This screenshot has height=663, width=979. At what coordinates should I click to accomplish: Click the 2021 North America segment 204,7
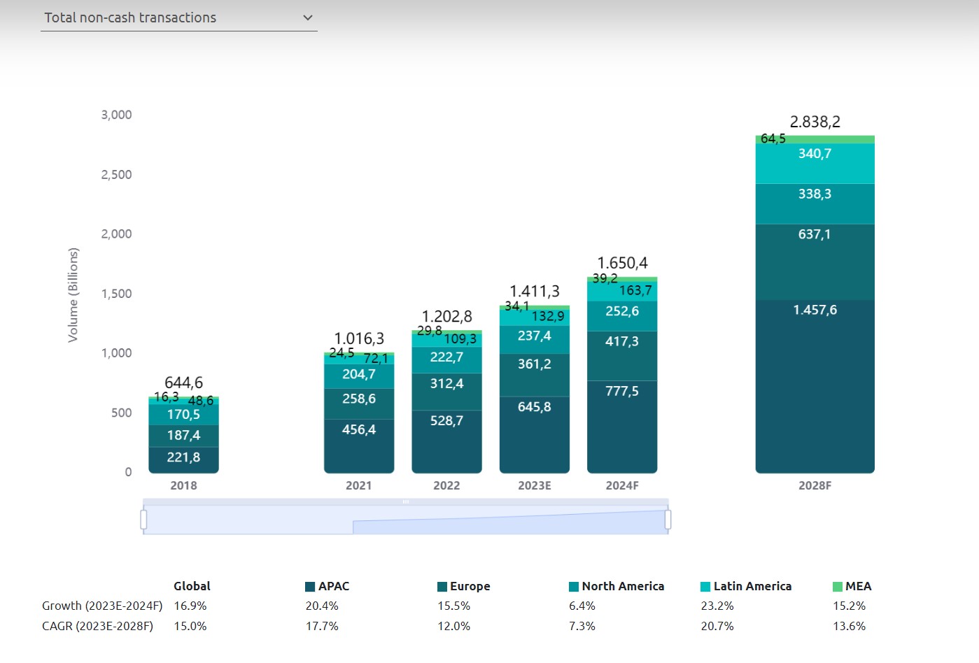coord(359,376)
